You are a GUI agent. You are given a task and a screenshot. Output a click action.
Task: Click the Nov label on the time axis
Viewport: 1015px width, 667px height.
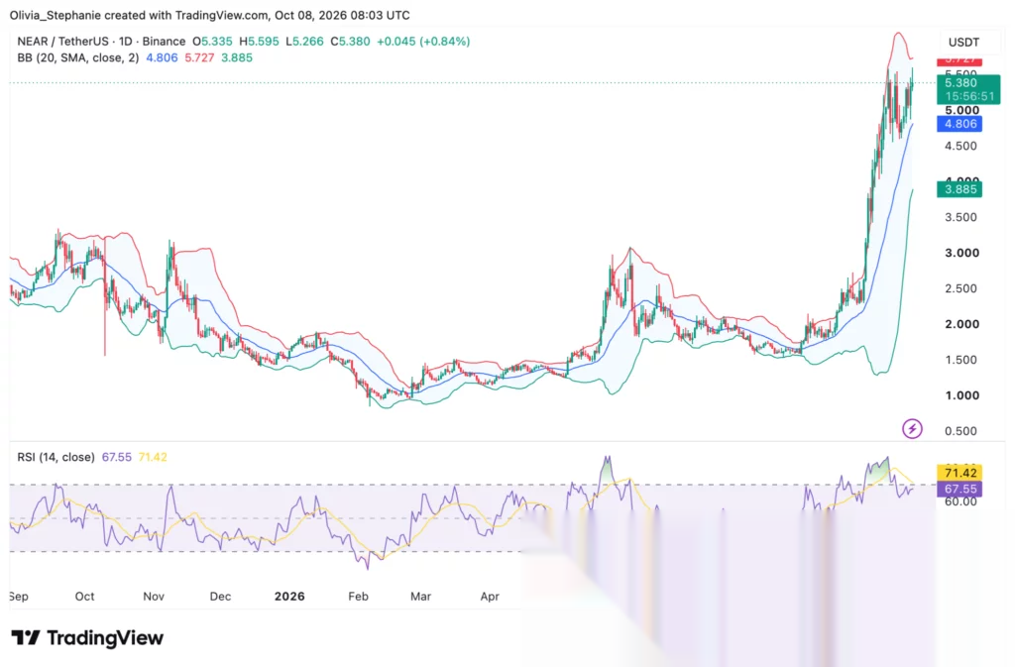[x=154, y=597]
